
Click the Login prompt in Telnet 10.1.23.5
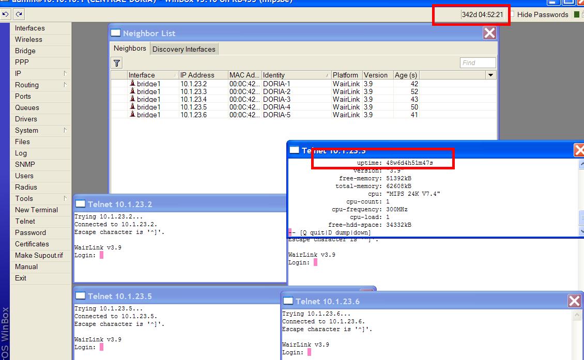(85, 347)
